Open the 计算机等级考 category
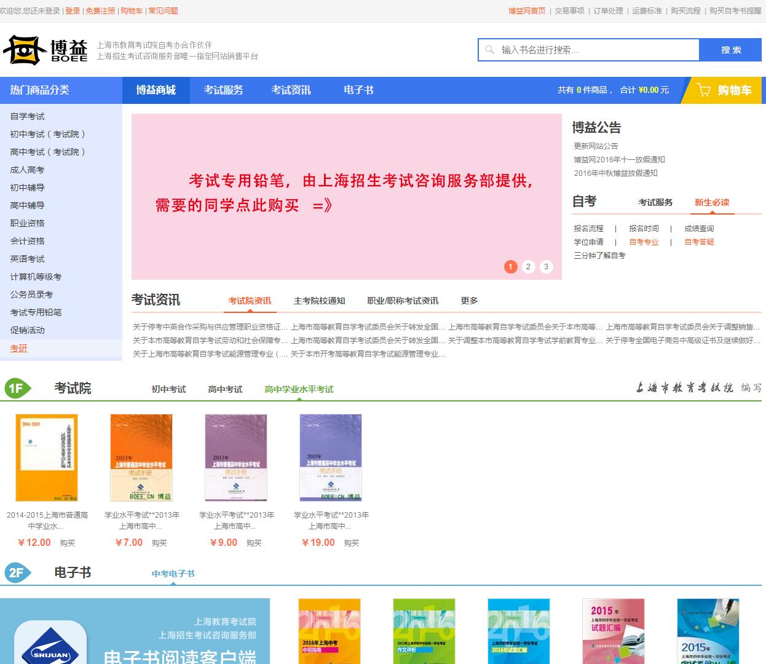The height and width of the screenshot is (664, 766). click(x=36, y=277)
